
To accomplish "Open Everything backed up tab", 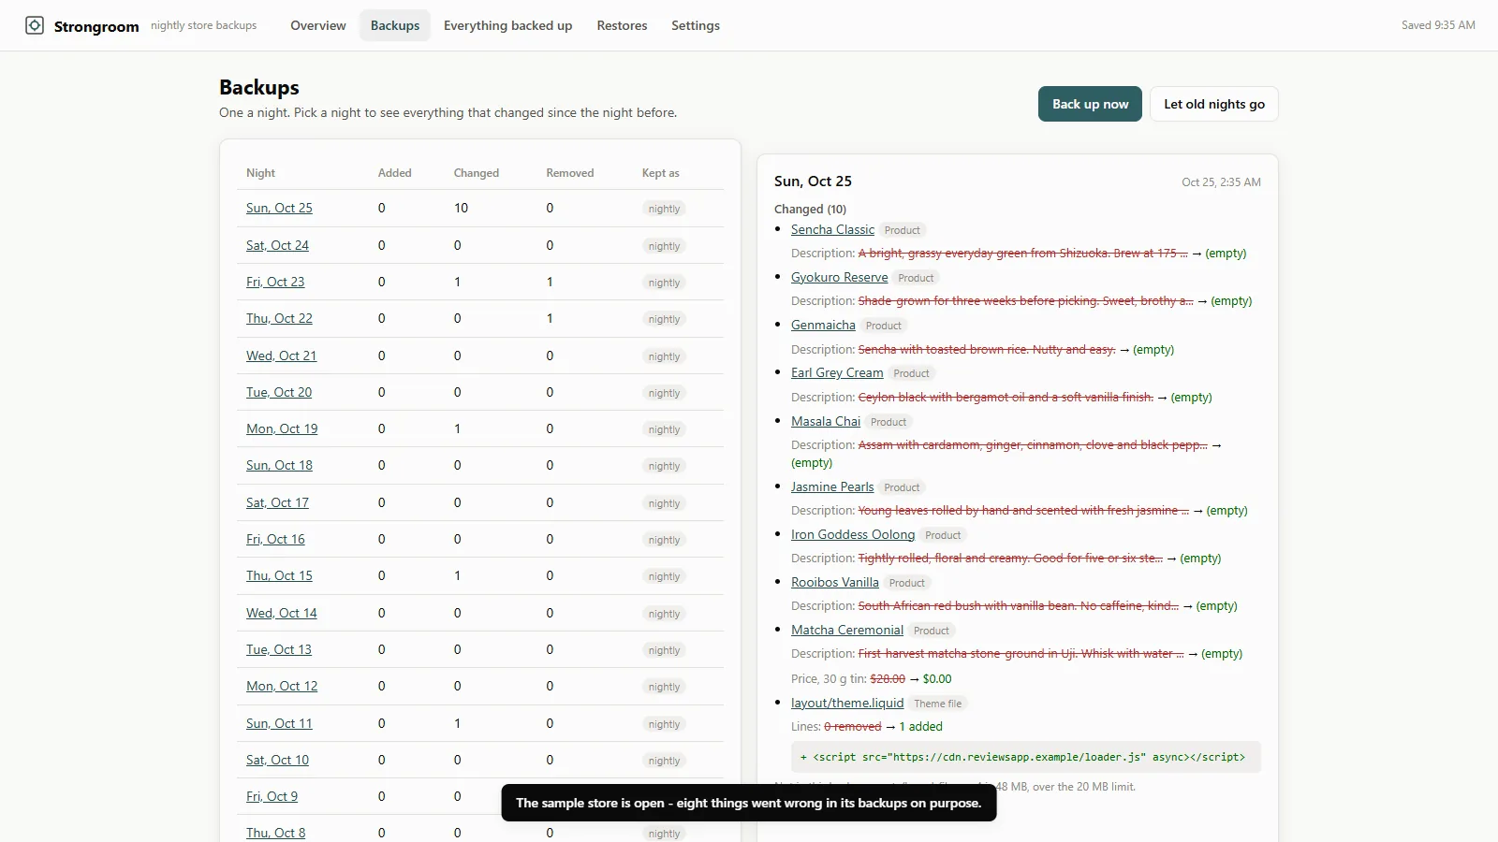I will [507, 25].
